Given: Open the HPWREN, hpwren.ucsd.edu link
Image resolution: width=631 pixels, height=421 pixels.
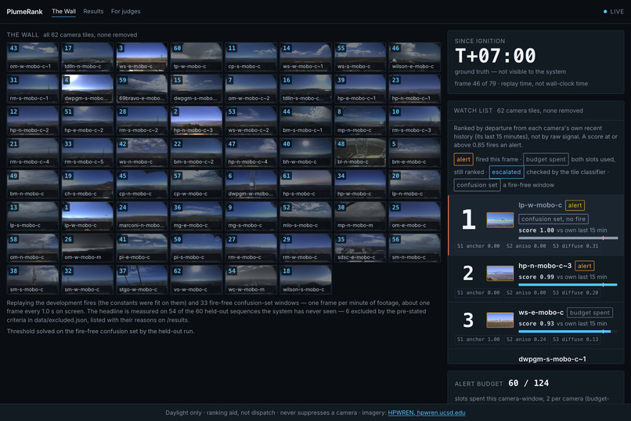Looking at the screenshot, I should click(427, 412).
